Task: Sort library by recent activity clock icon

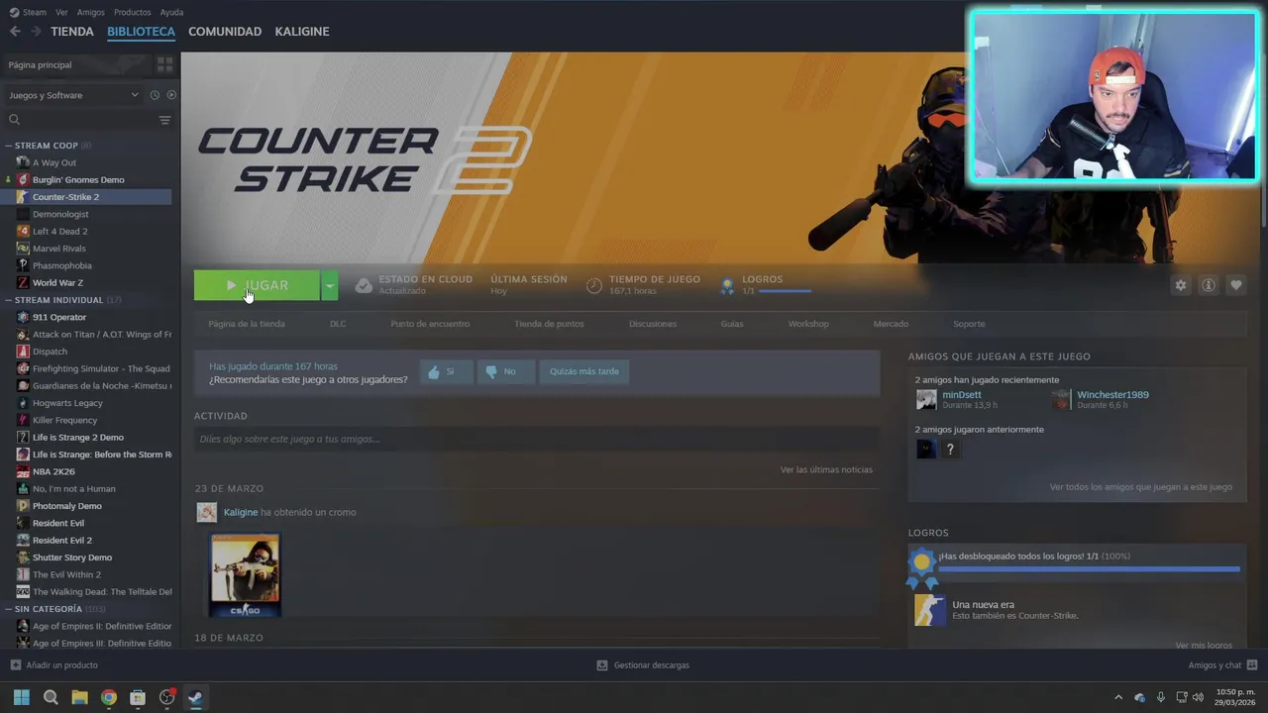Action: point(155,95)
